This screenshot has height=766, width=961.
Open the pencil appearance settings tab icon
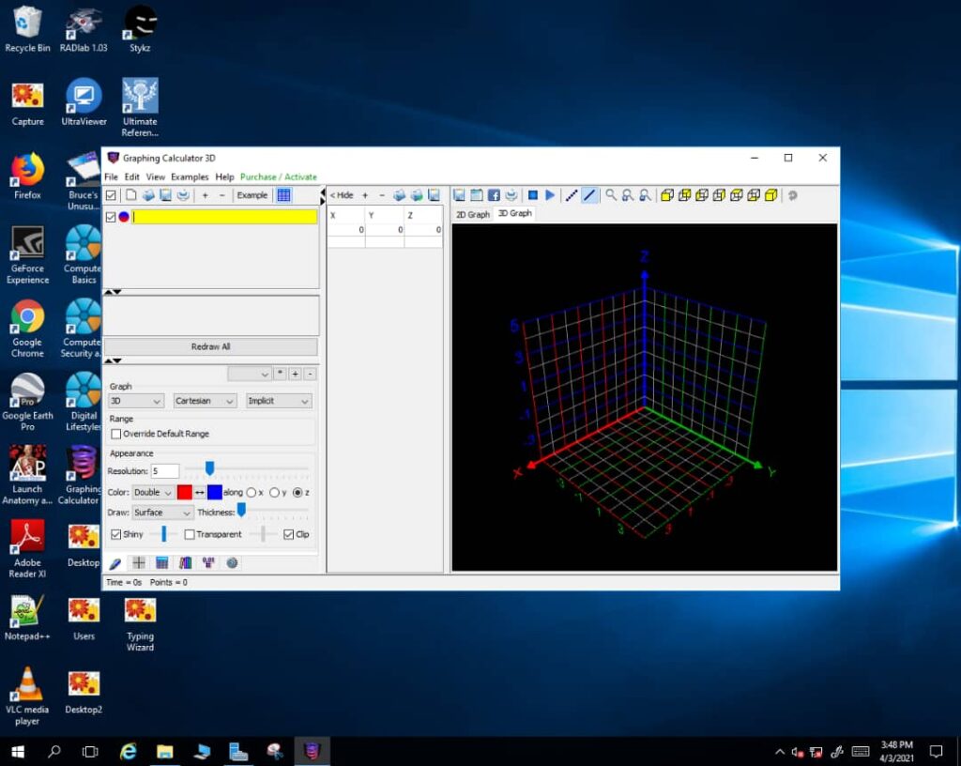click(x=115, y=563)
